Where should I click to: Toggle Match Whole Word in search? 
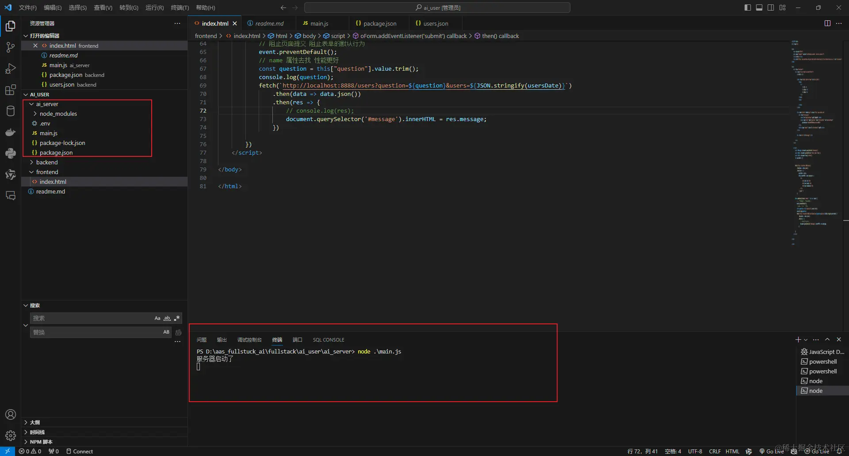click(x=167, y=318)
